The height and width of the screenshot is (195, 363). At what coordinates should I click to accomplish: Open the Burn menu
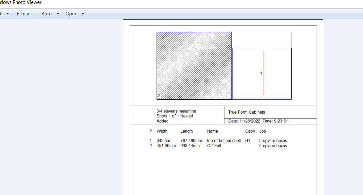pyautogui.click(x=46, y=14)
